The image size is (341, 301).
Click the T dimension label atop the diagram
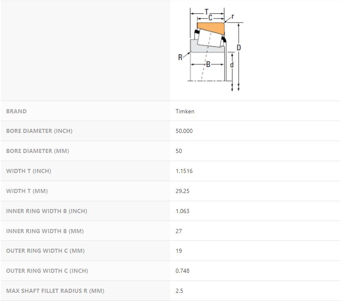206,11
